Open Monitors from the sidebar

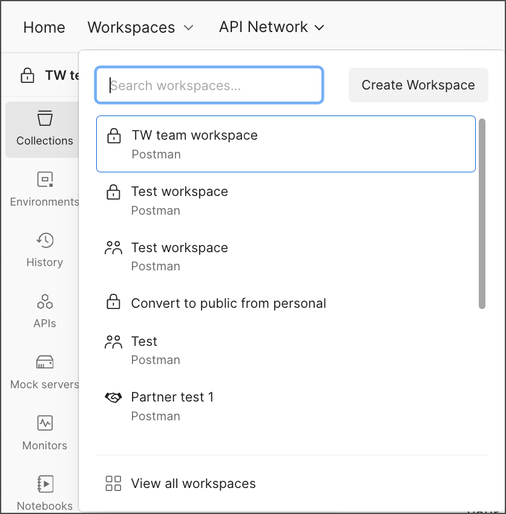pyautogui.click(x=44, y=433)
